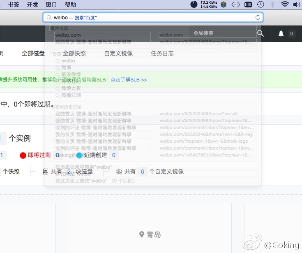This screenshot has width=302, height=253.
Task: Open history entry weibo.com/?topnav=1&wvr=6&mod=logo
Action: click(x=156, y=142)
